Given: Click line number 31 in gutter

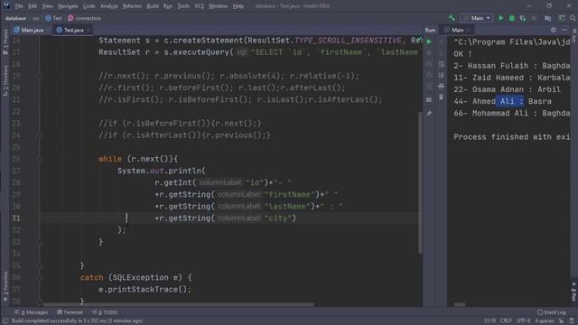Looking at the screenshot, I should point(16,218).
